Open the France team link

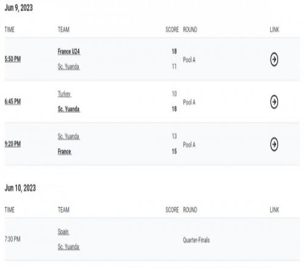pos(65,152)
